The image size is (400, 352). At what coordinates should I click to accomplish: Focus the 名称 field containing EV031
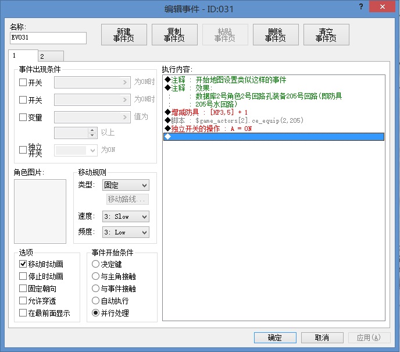(x=48, y=38)
